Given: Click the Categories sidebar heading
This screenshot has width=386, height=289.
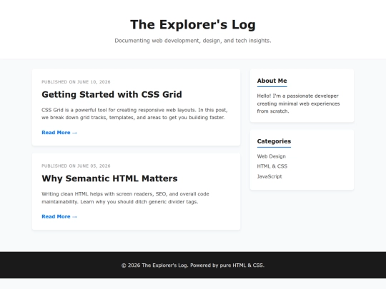Looking at the screenshot, I should point(274,141).
